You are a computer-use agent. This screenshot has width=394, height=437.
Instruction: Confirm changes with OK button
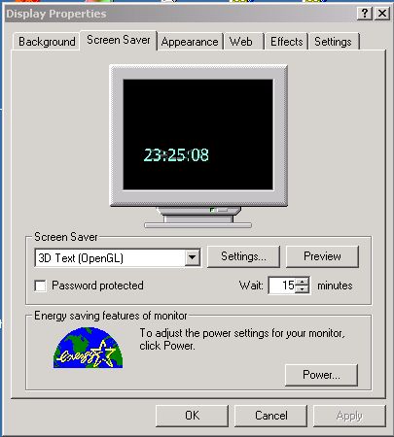(x=192, y=416)
